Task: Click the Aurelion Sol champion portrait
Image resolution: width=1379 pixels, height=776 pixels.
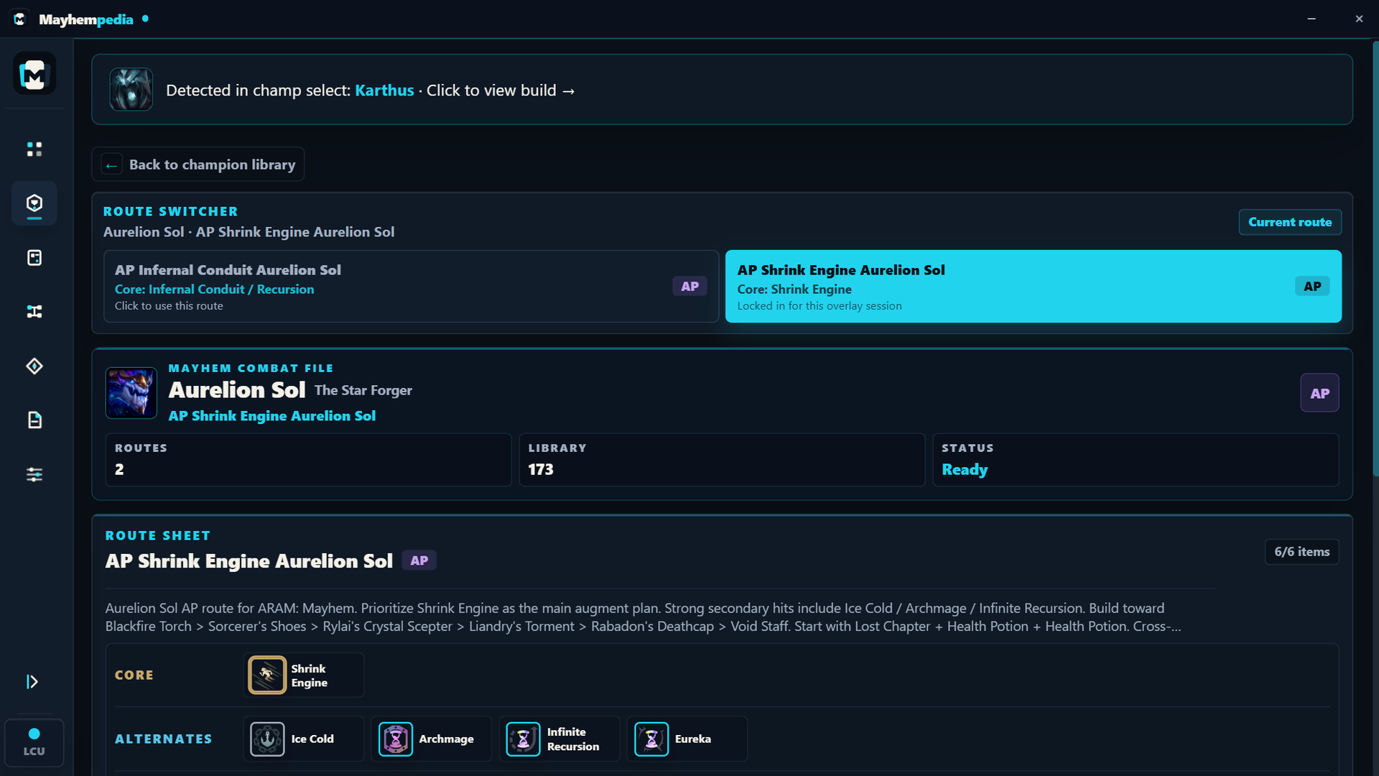Action: pos(131,392)
